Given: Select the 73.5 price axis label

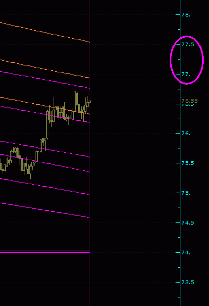Looking at the screenshot, I should click(188, 283).
